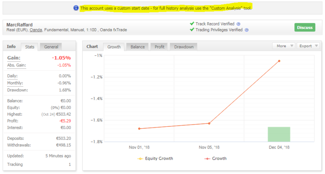The image size is (325, 174).
Task: Expand the More dropdown
Action: (284, 46)
